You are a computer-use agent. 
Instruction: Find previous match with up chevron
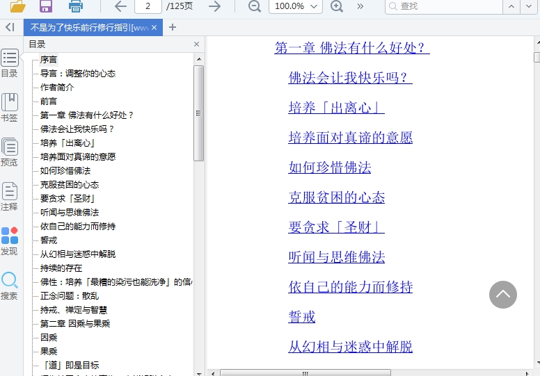tap(511, 6)
